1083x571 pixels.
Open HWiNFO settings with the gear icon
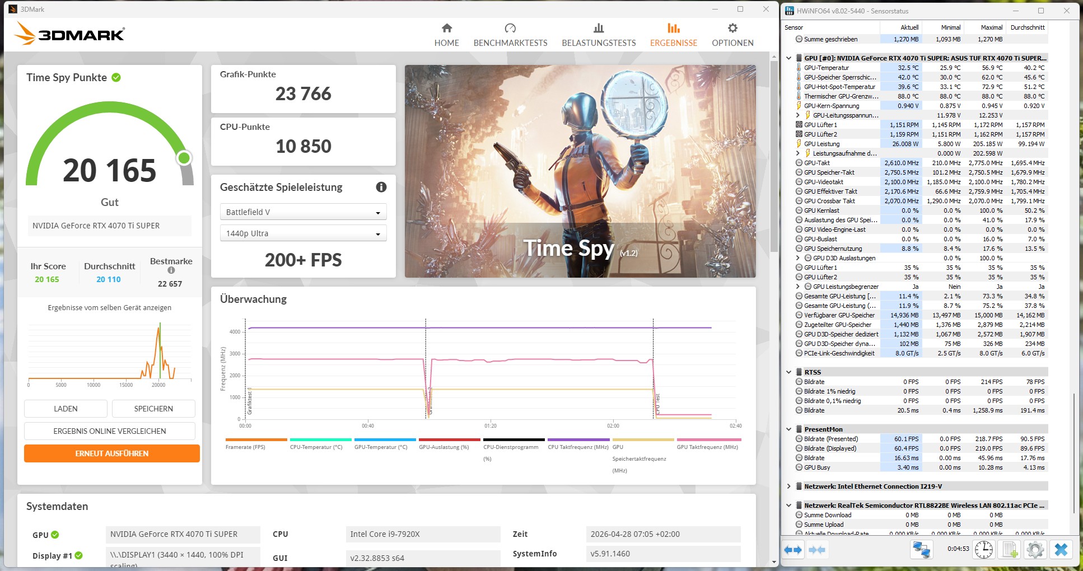point(1034,550)
